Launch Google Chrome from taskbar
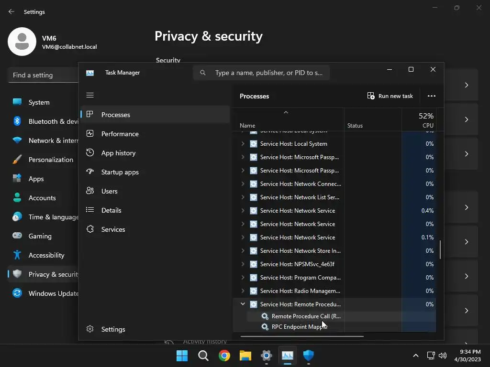The width and height of the screenshot is (490, 367). coord(224,356)
